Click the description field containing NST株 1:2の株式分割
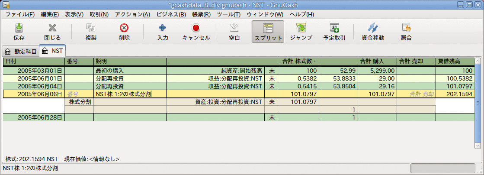The height and width of the screenshot is (175, 484). [x=130, y=94]
